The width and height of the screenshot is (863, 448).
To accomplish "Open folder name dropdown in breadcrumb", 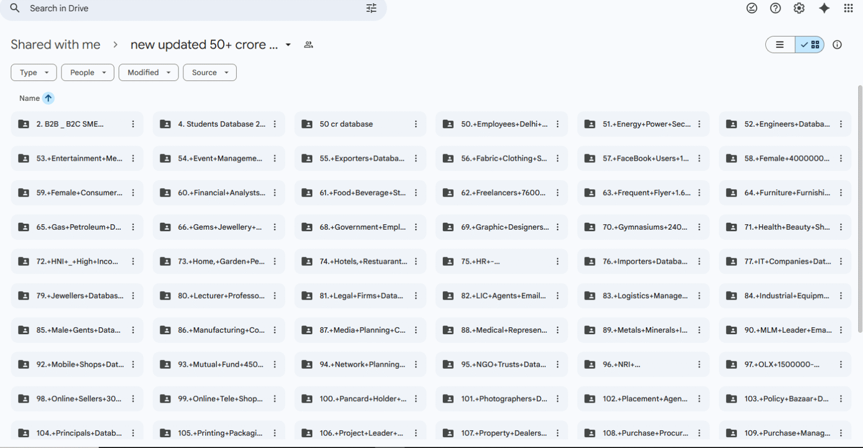I will [288, 45].
